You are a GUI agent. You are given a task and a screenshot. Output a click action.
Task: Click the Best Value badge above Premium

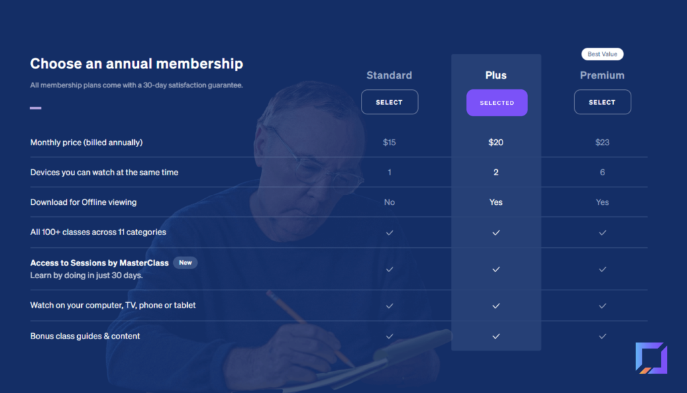[x=602, y=54]
